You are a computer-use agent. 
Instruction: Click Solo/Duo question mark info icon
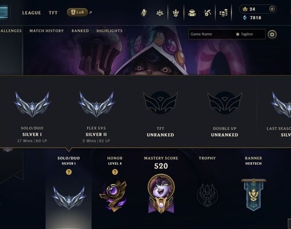tap(69, 172)
